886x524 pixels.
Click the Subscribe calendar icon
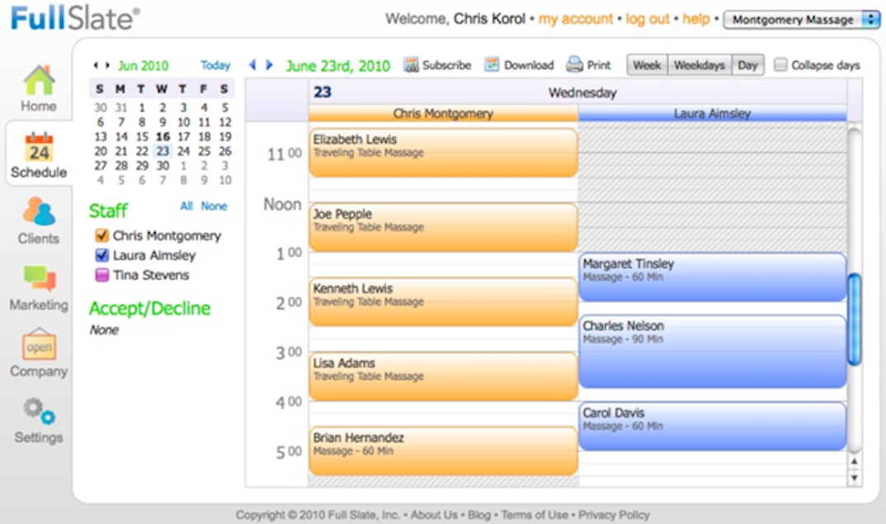pyautogui.click(x=409, y=64)
